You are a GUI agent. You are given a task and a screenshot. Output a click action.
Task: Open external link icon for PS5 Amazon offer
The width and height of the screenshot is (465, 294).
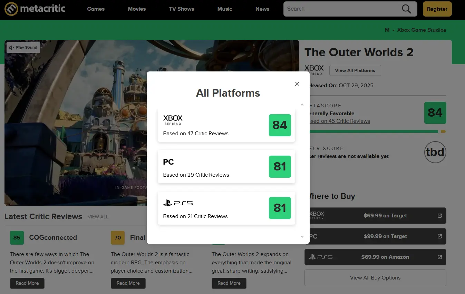pyautogui.click(x=439, y=257)
